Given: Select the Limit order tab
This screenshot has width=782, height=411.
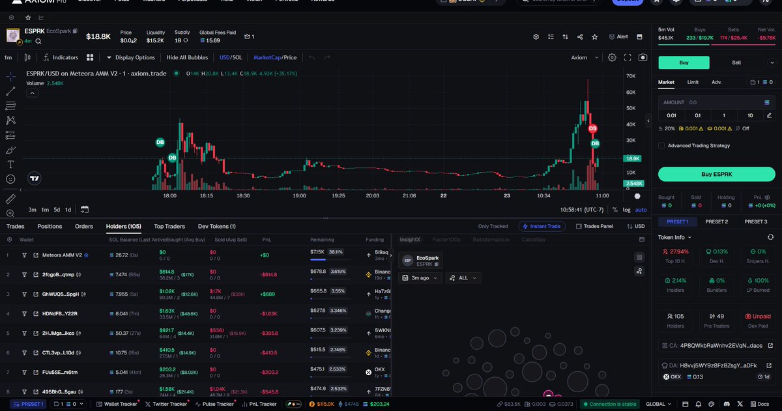Looking at the screenshot, I should [x=693, y=82].
